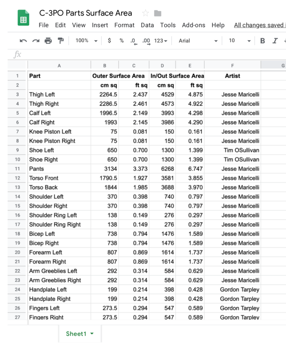
Task: Format as currency with dollar icon
Action: pyautogui.click(x=109, y=41)
